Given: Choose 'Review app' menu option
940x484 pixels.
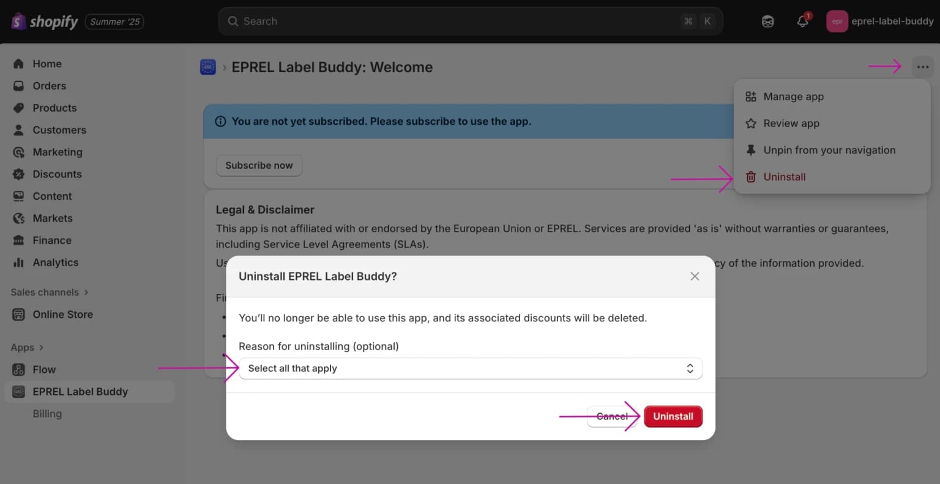Looking at the screenshot, I should pyautogui.click(x=791, y=123).
